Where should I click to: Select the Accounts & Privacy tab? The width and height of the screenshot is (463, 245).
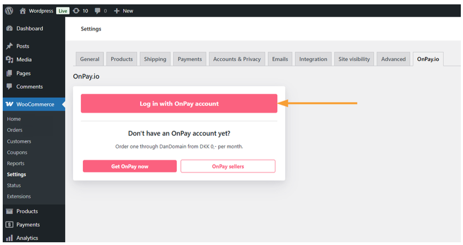click(237, 59)
